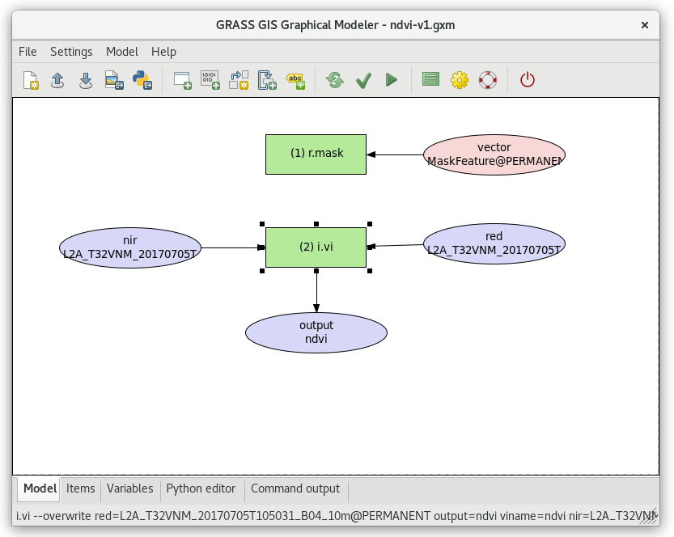Load model from file icon
The width and height of the screenshot is (674, 537).
point(57,80)
